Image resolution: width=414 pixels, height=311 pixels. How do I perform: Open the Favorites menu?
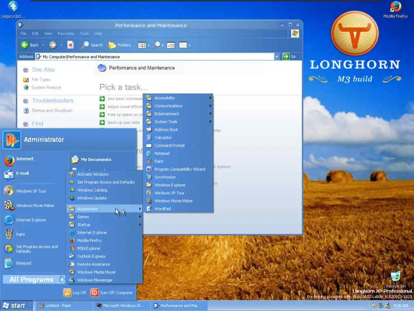pyautogui.click(x=66, y=34)
